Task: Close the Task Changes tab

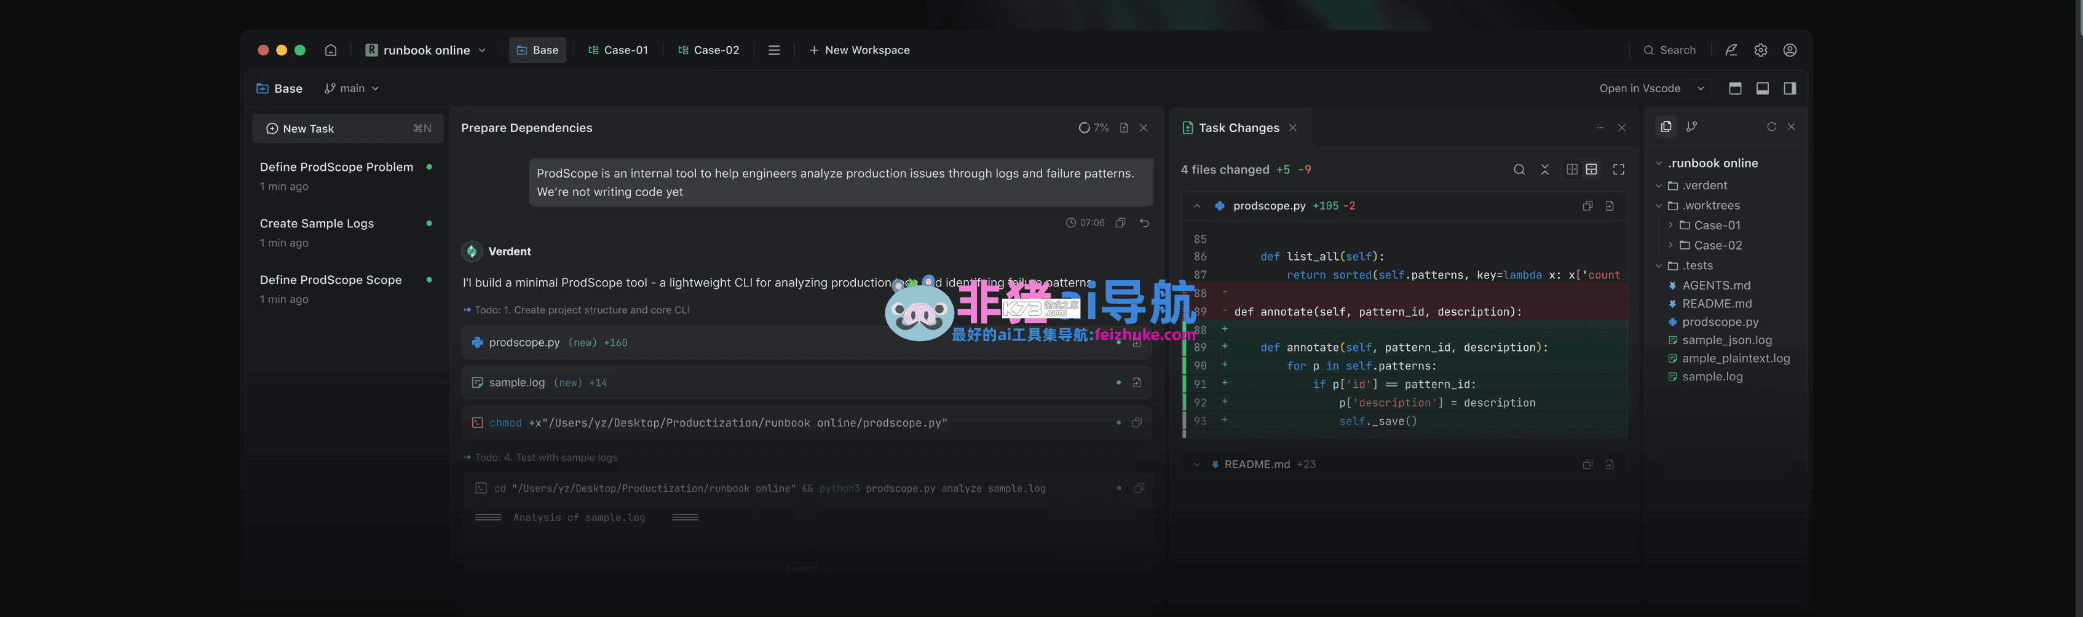Action: (x=1293, y=128)
